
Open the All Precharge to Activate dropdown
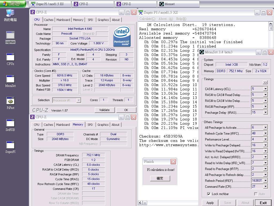click(265, 127)
